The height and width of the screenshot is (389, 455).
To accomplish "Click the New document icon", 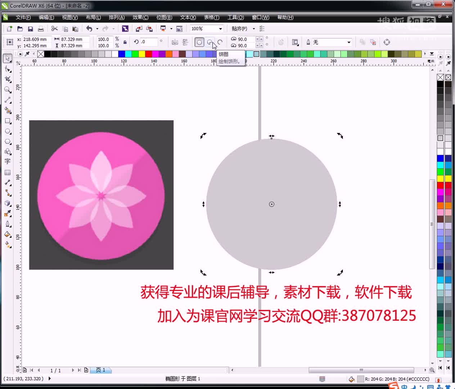I will (x=10, y=29).
